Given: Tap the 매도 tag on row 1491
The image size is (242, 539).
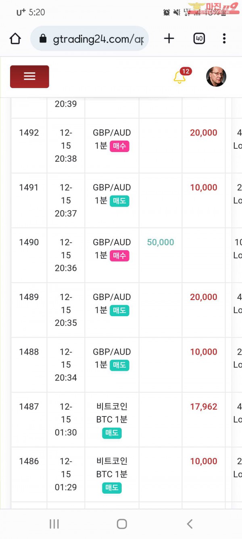Looking at the screenshot, I should [119, 201].
